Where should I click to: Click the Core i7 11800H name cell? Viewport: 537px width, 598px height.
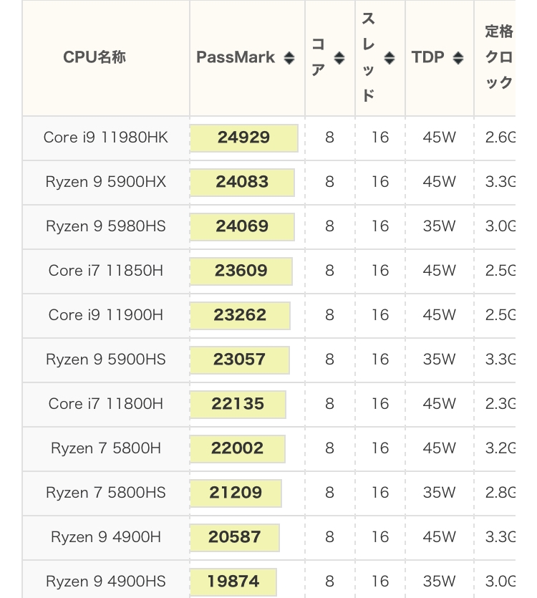(106, 404)
